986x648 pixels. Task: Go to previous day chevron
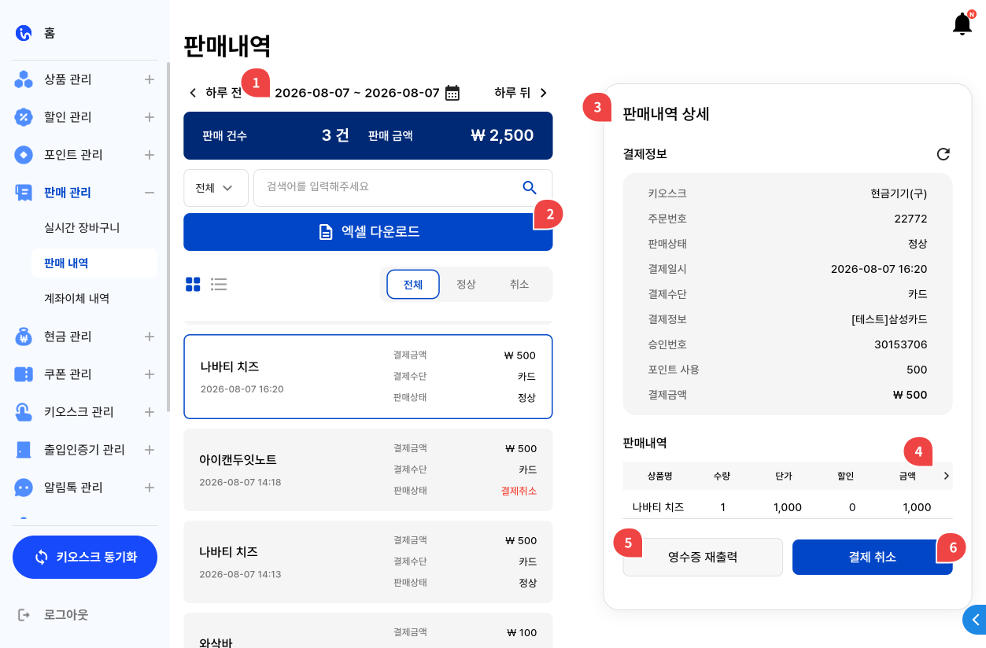tap(193, 93)
